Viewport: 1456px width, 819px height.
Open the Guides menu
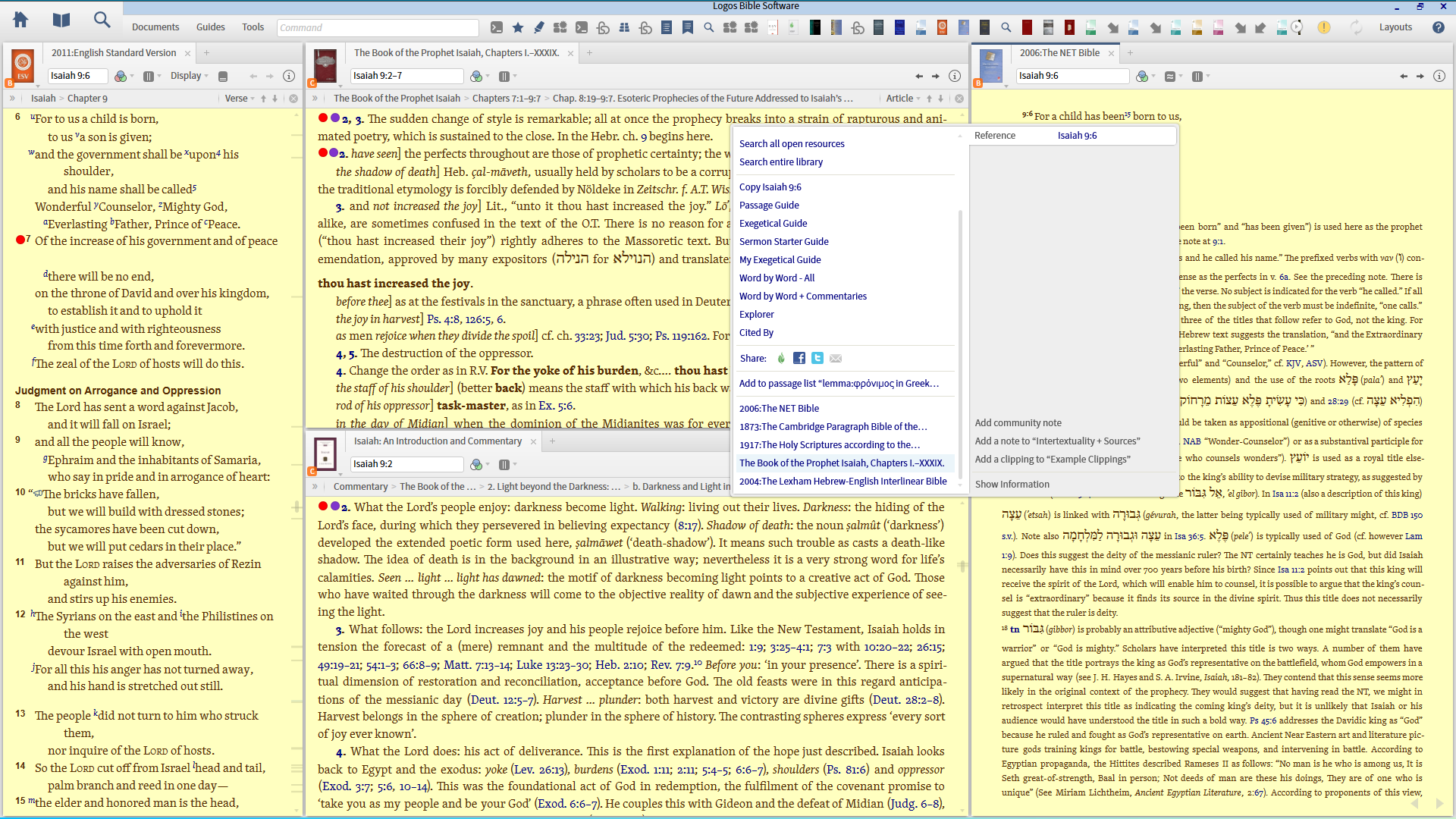point(210,27)
